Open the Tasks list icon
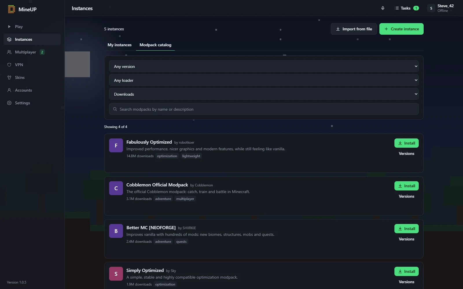The image size is (463, 289). (397, 8)
